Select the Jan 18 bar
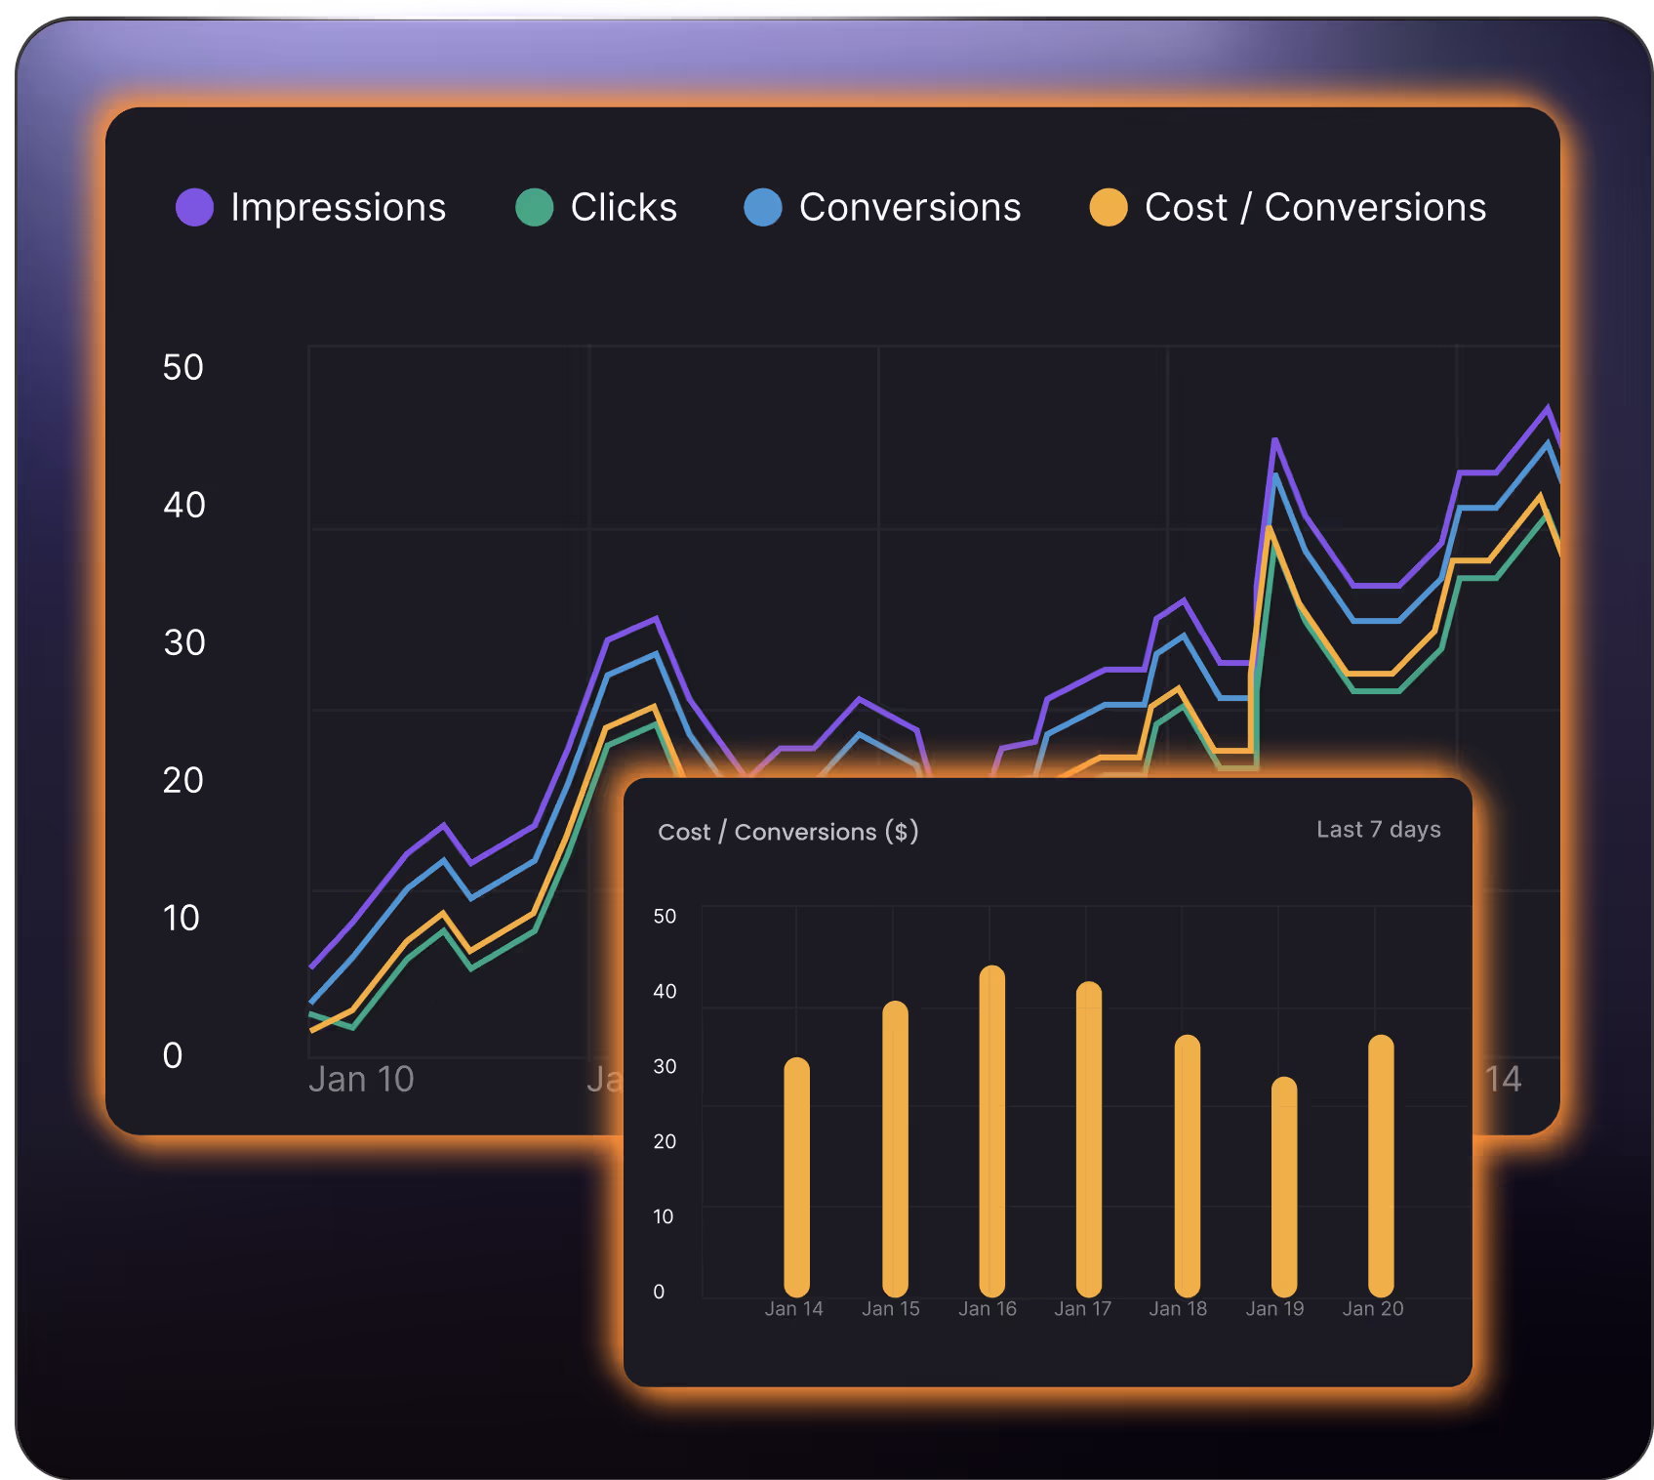 tap(1187, 1166)
